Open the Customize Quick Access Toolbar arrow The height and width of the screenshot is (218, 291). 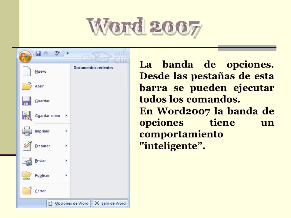coord(68,53)
